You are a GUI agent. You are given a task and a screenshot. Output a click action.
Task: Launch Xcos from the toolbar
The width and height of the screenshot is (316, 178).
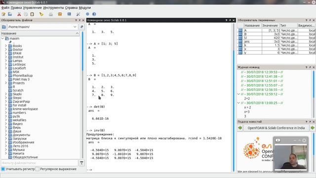coord(69,14)
